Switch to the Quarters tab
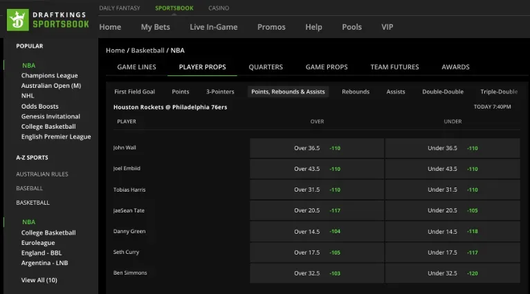The height and width of the screenshot is (294, 530). (266, 67)
